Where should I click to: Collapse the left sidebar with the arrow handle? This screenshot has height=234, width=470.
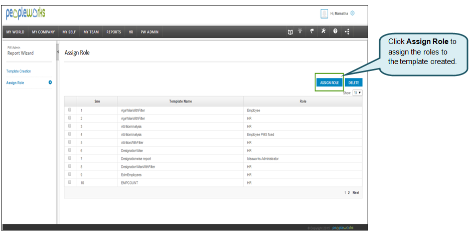point(58,52)
